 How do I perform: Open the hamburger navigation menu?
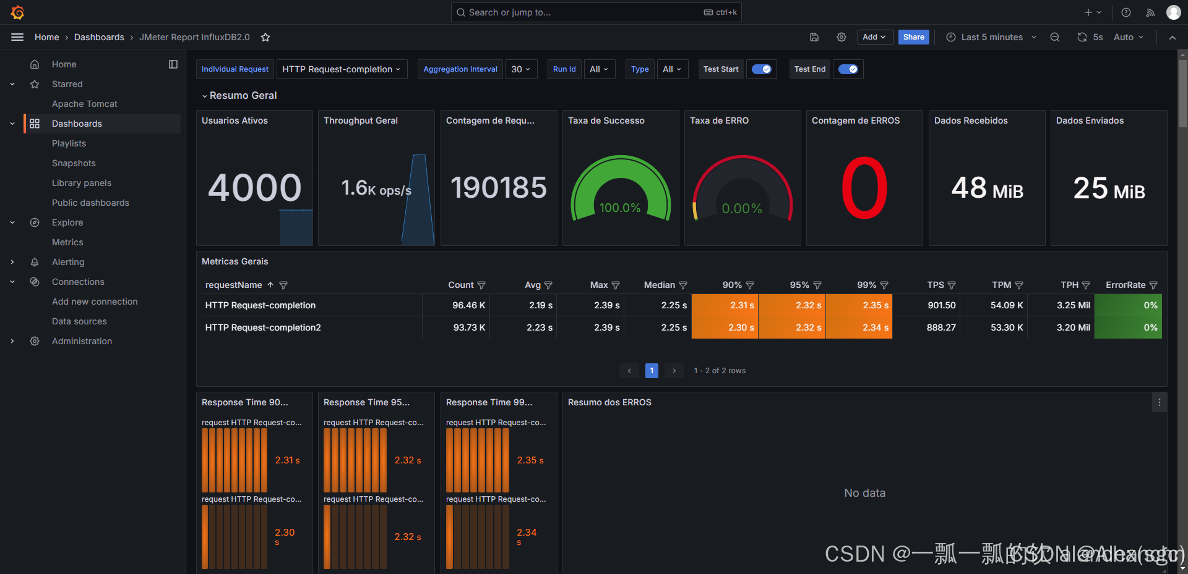pyautogui.click(x=17, y=37)
